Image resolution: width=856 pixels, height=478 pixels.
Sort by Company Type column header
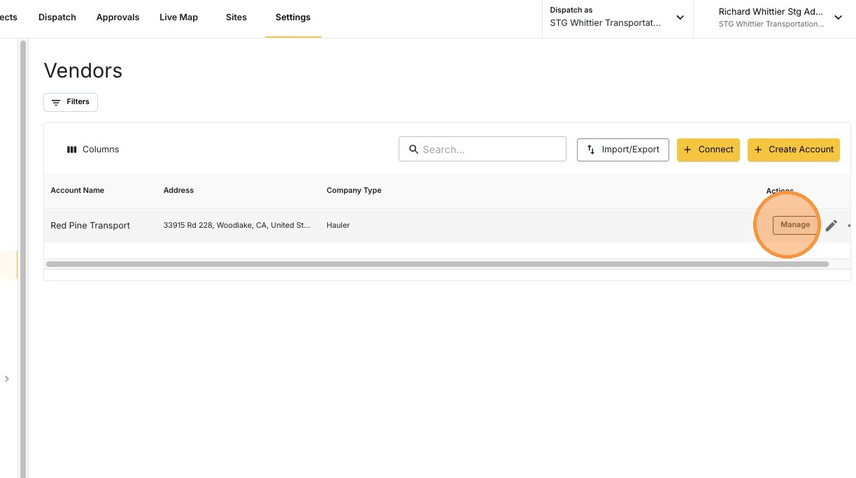pyautogui.click(x=354, y=190)
